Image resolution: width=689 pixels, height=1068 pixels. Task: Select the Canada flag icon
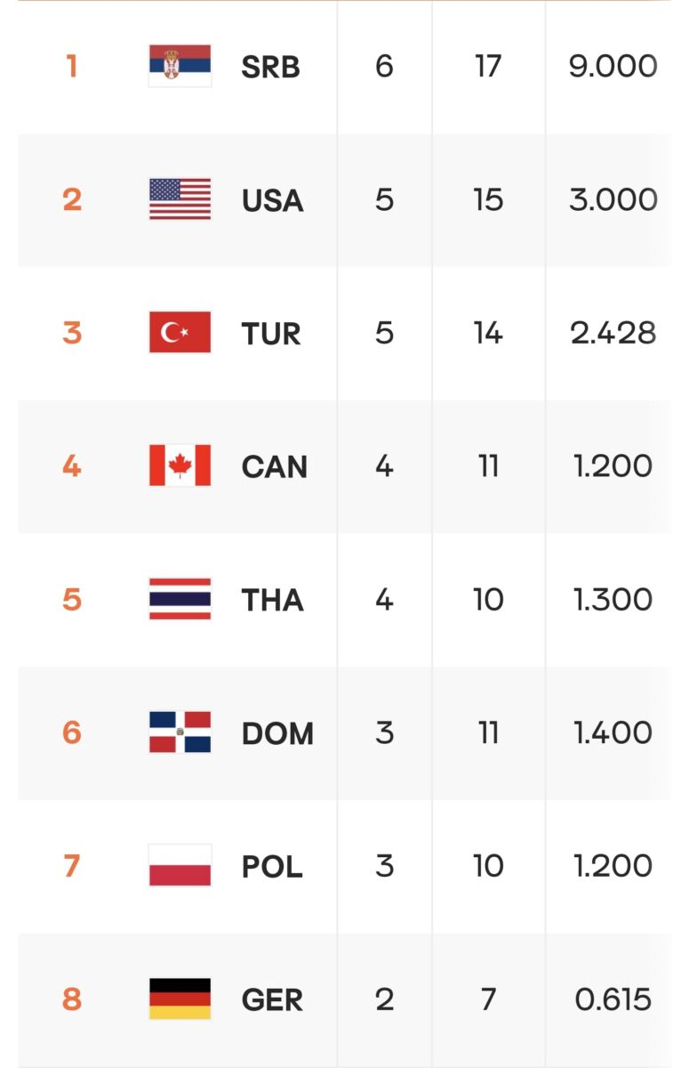click(180, 465)
